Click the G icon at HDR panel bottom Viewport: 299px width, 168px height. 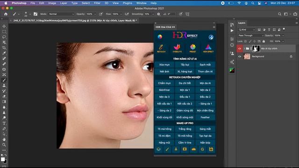tap(202, 149)
